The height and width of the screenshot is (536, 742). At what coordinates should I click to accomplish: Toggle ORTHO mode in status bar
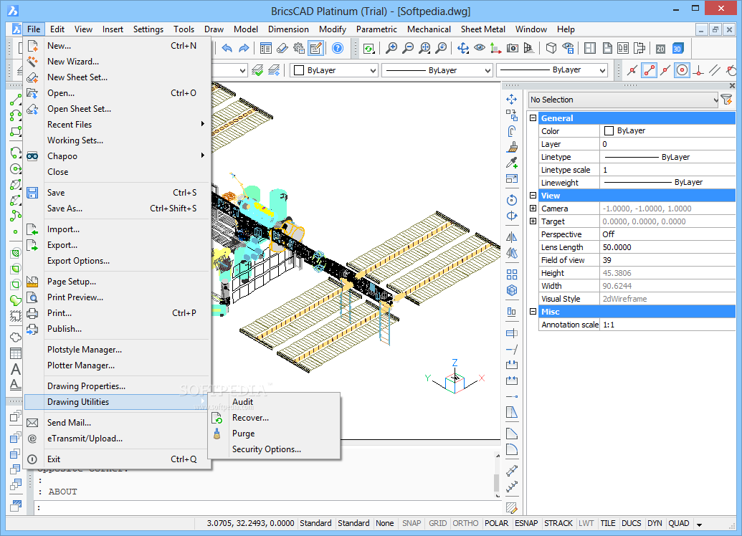tap(465, 523)
